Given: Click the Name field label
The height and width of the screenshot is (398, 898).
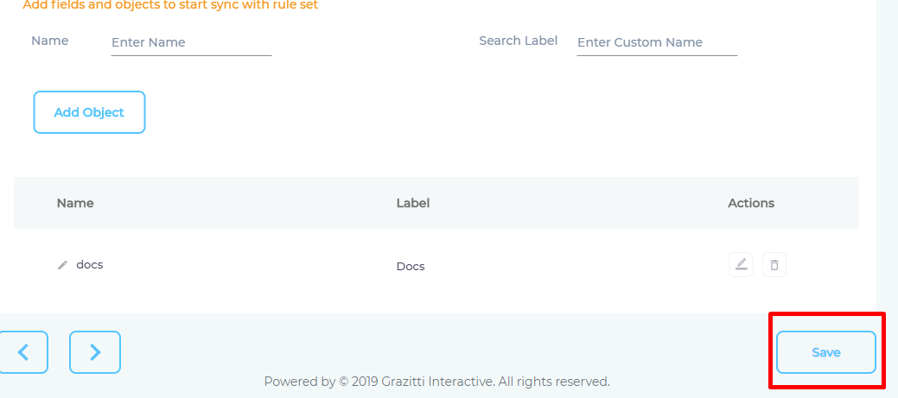Looking at the screenshot, I should click(50, 41).
